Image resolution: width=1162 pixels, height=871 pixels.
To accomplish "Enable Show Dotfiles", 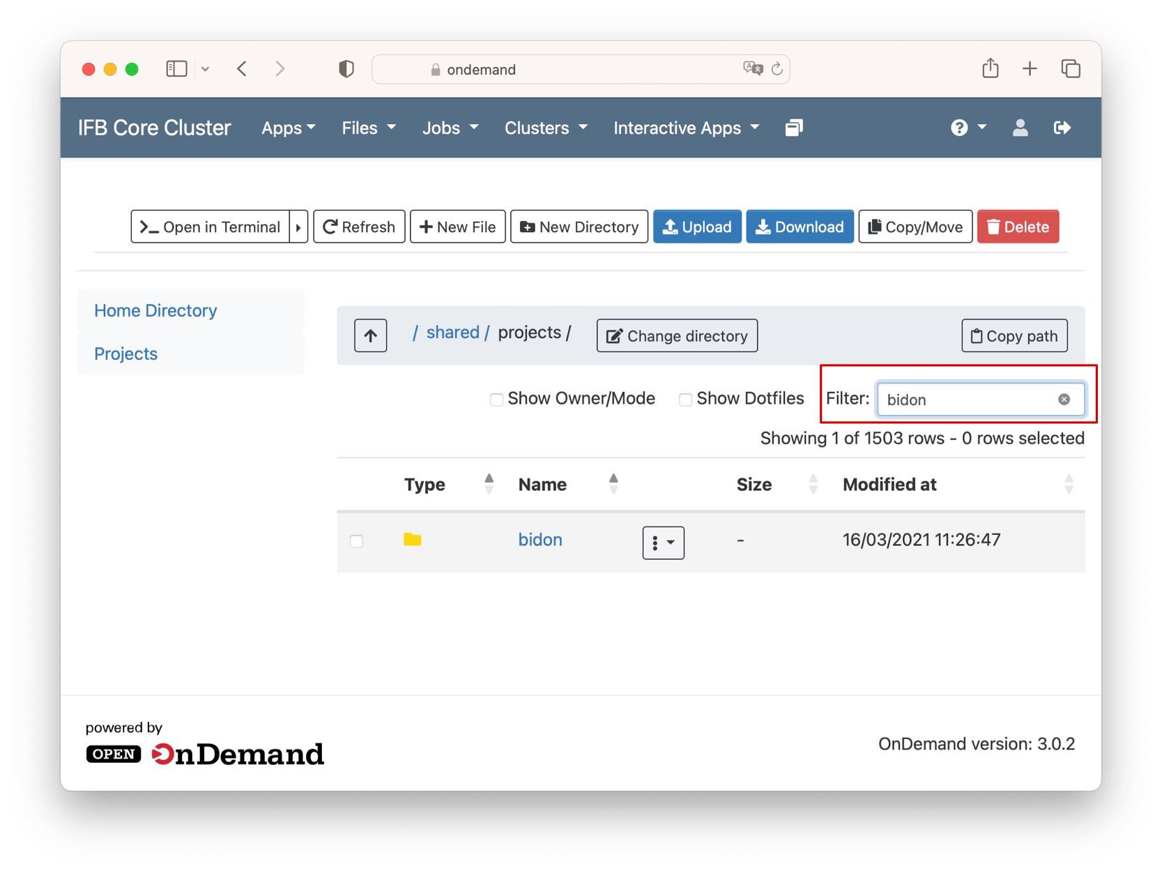I will (685, 400).
